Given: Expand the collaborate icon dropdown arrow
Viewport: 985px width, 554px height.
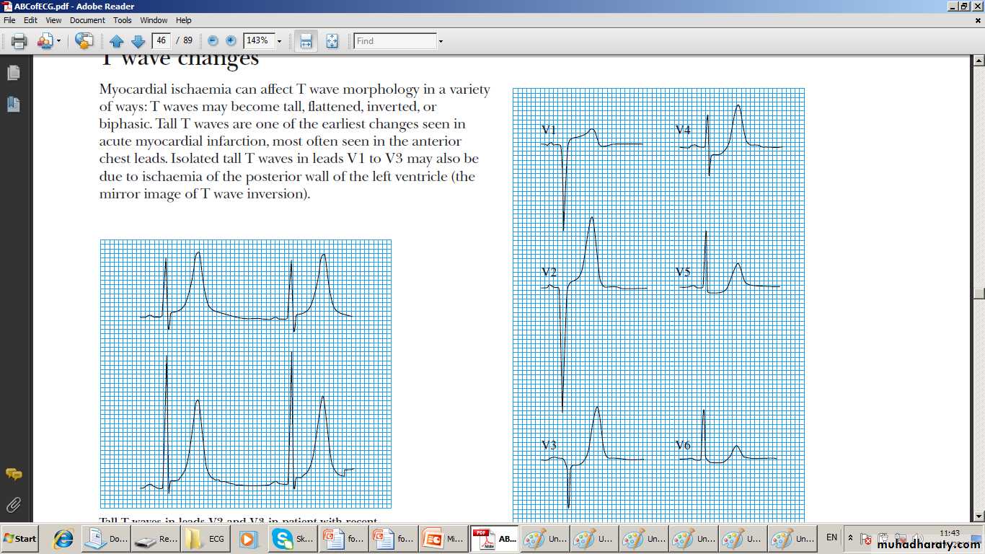Looking at the screenshot, I should pos(59,42).
